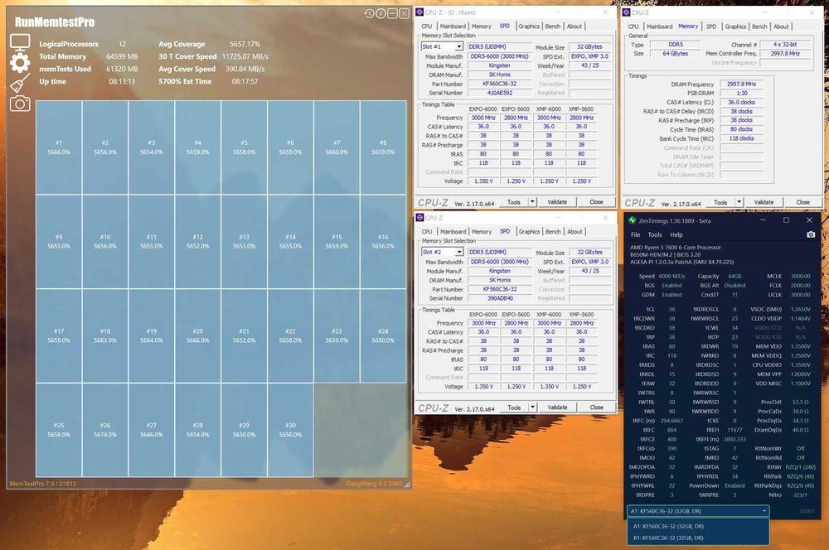This screenshot has width=829, height=550.
Task: Select memtest tile #1 at 5666.0%
Action: click(59, 147)
